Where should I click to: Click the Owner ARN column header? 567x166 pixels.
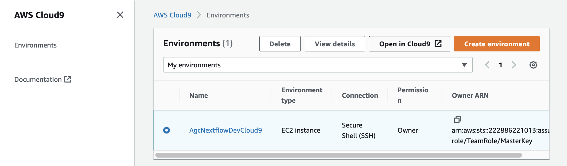click(470, 95)
